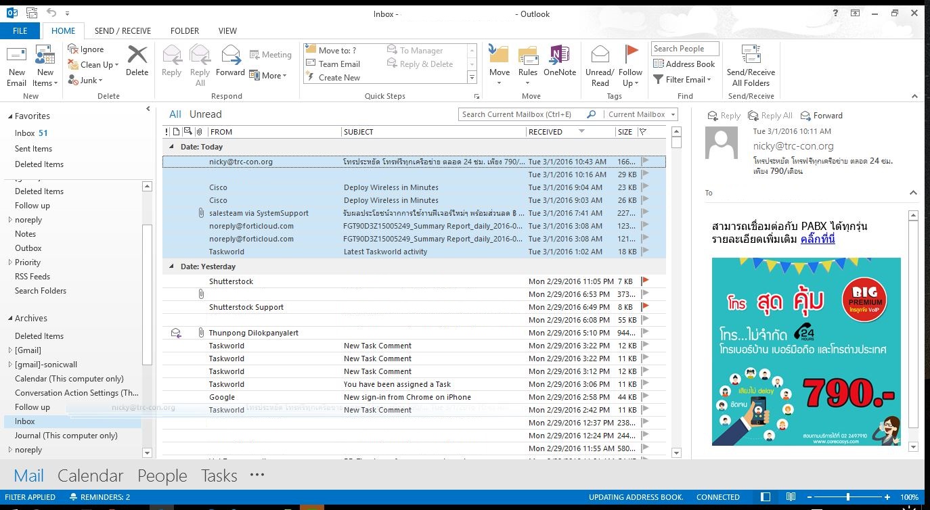Open the Clean Up option
Screen dimensions: 930x510
point(93,65)
